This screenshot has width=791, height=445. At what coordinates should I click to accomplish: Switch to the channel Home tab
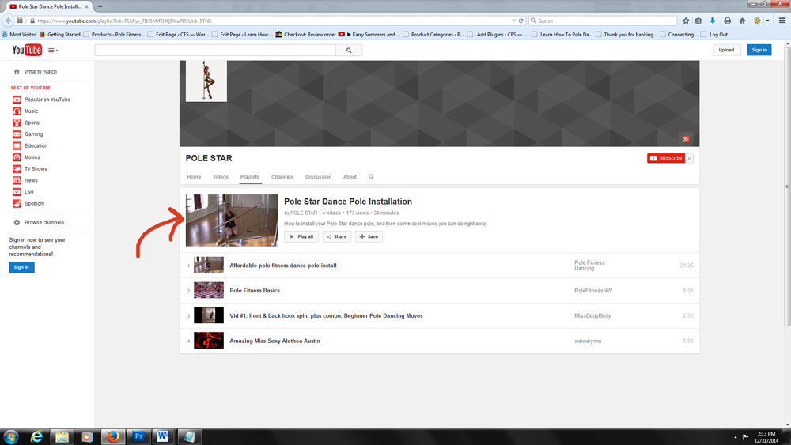tap(194, 177)
